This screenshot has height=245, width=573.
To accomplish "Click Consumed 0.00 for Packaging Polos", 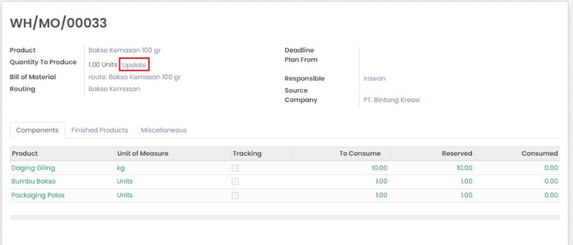I will (551, 195).
